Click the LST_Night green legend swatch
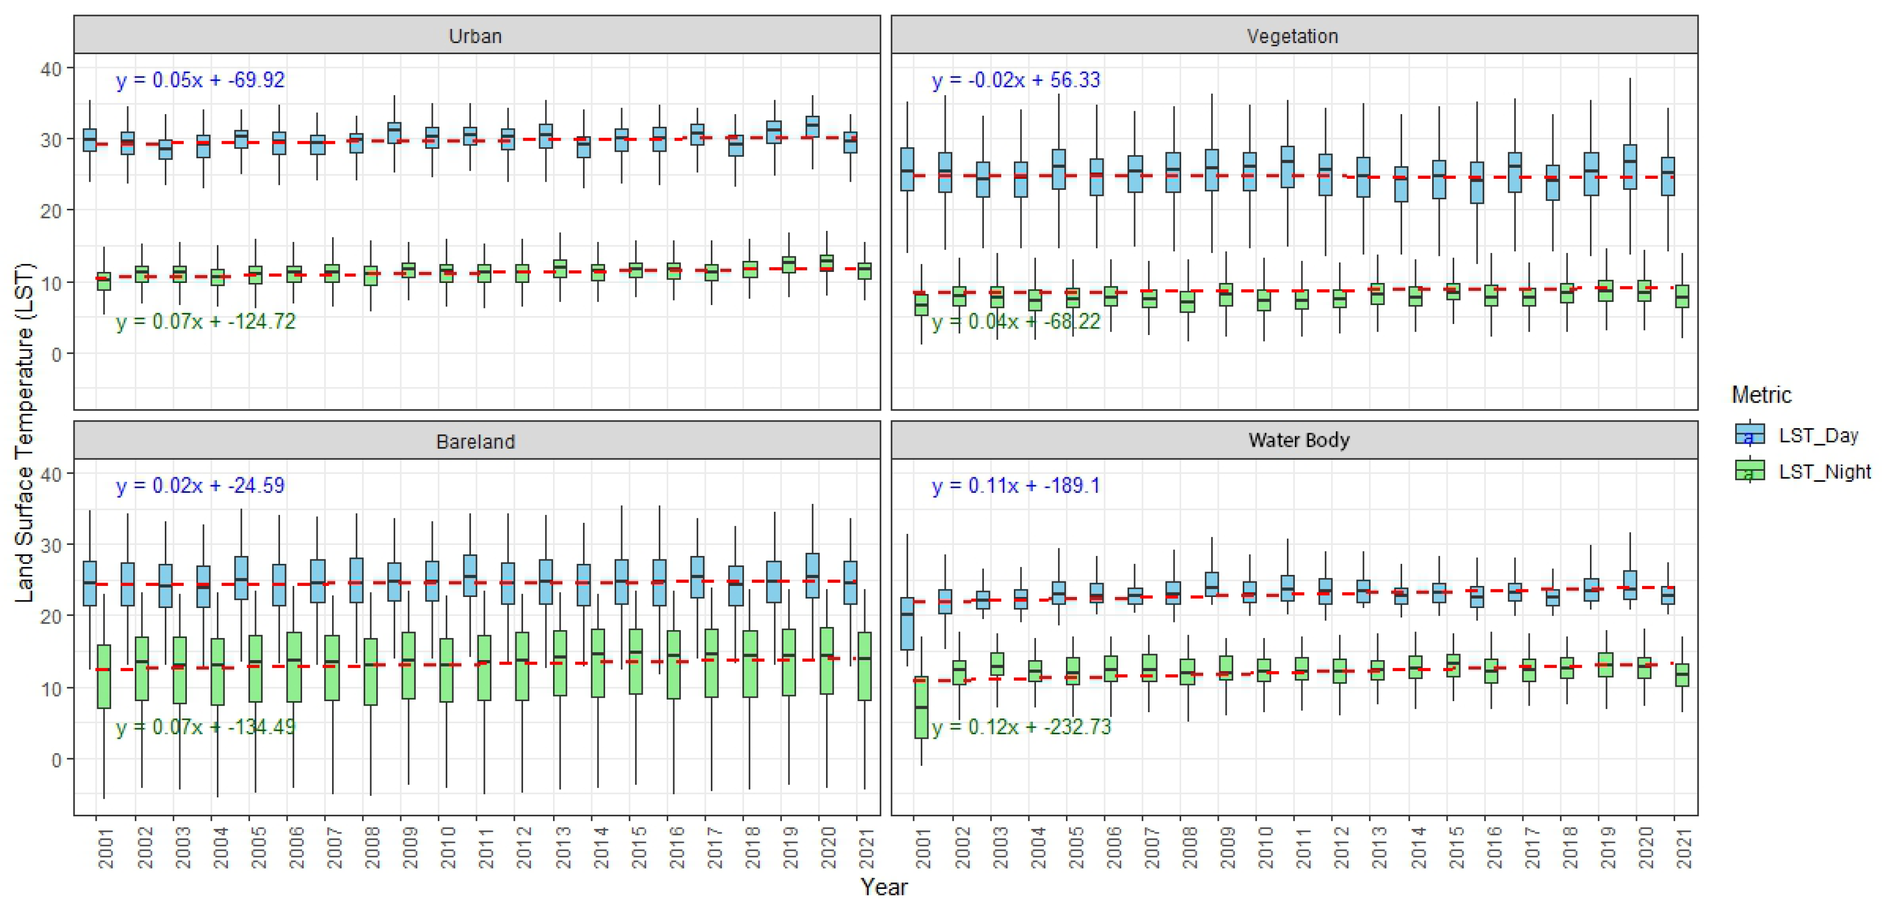Screen dimensions: 1882x909 (x=1749, y=471)
